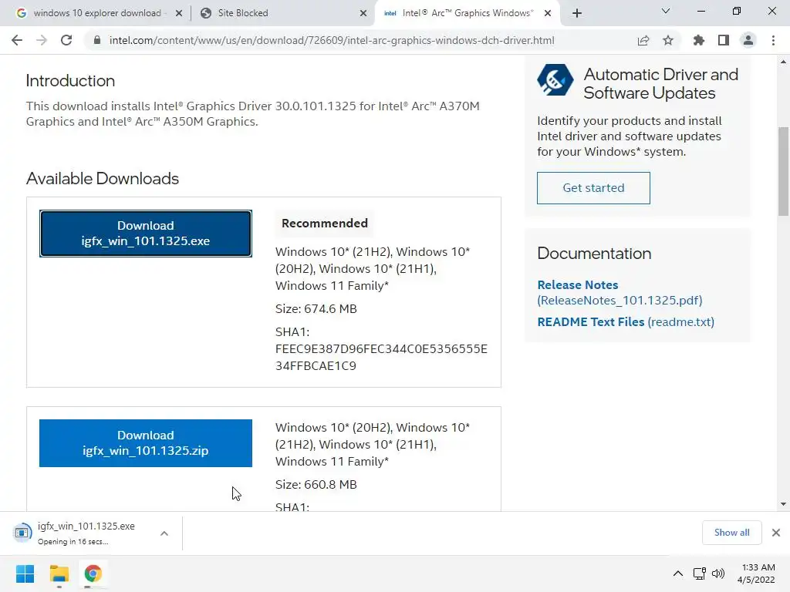Close the Google search tab
Screen dimensions: 790x592
(x=179, y=14)
